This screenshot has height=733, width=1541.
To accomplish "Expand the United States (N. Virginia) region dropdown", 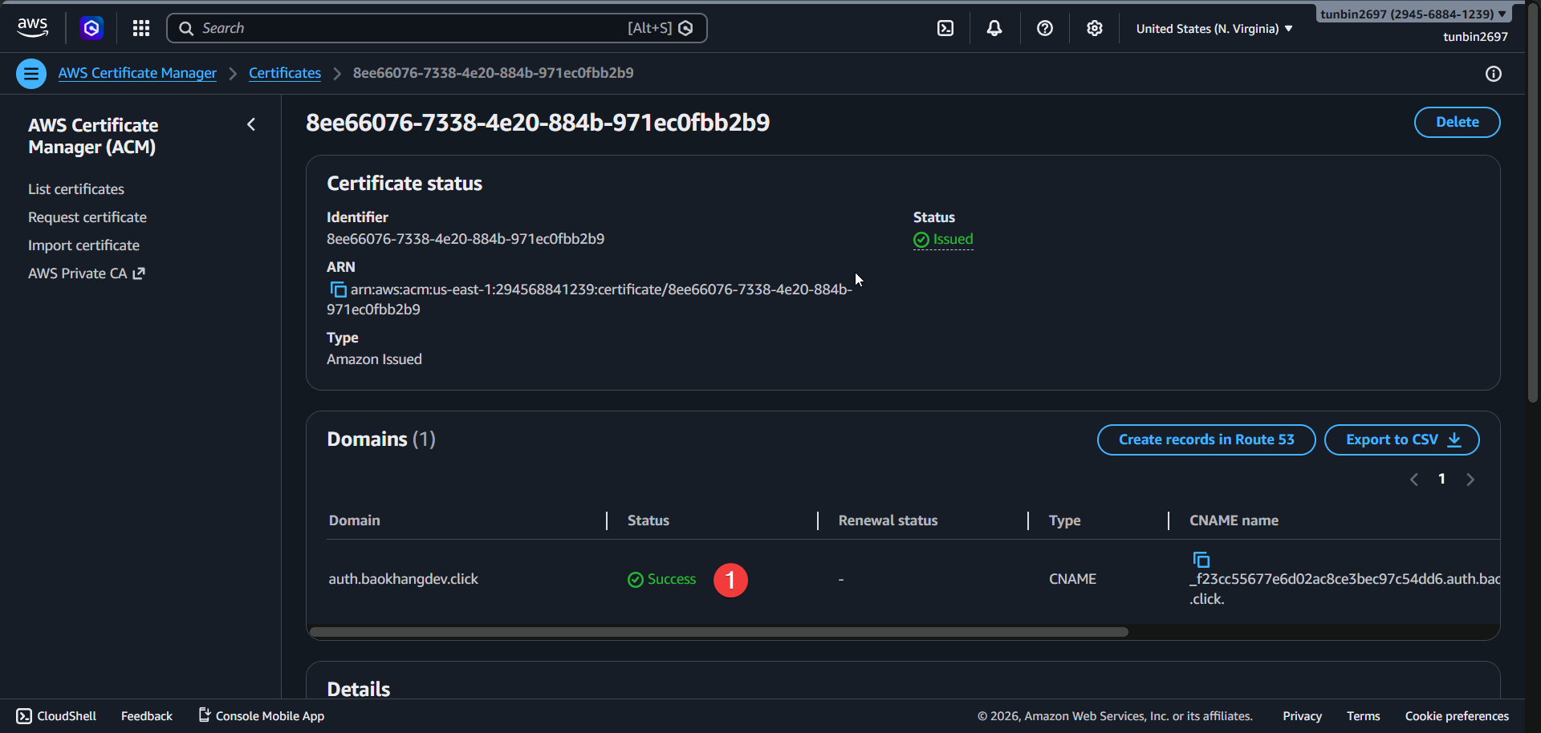I will tap(1214, 29).
